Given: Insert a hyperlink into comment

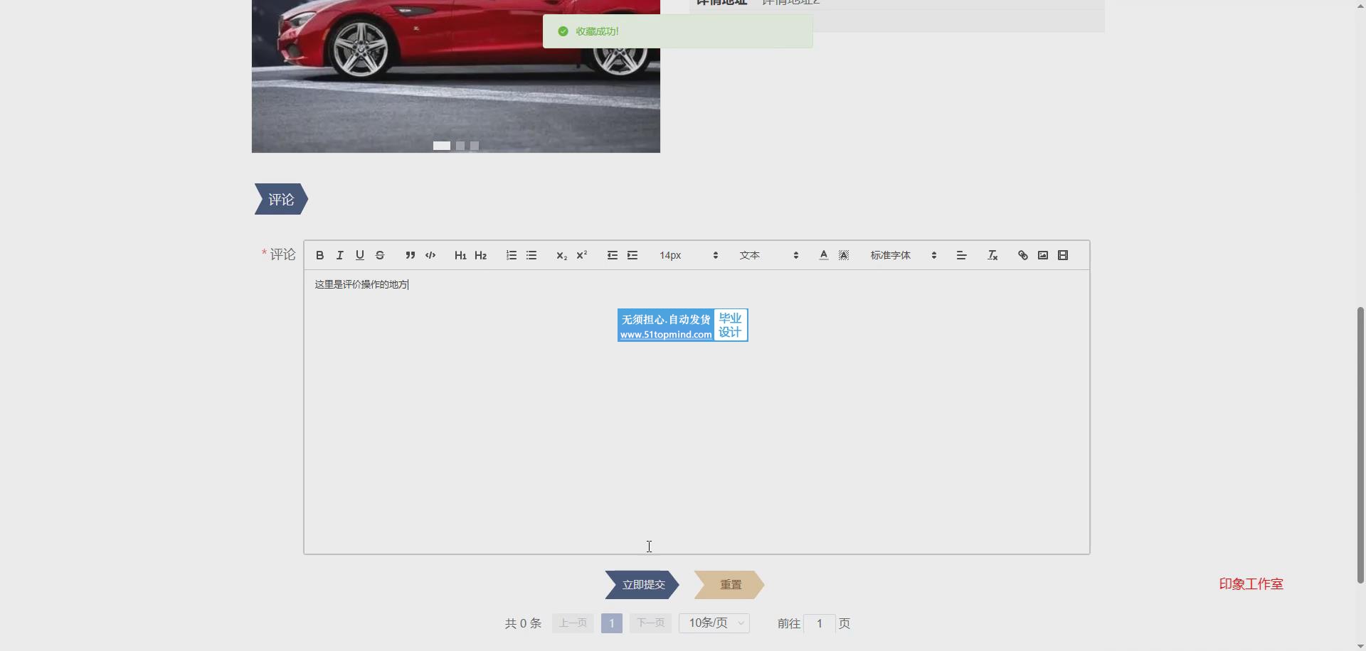Looking at the screenshot, I should (1022, 255).
